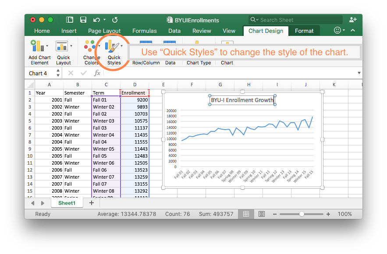This screenshot has width=387, height=254.
Task: Go to previous sheet arrow
Action: point(32,203)
